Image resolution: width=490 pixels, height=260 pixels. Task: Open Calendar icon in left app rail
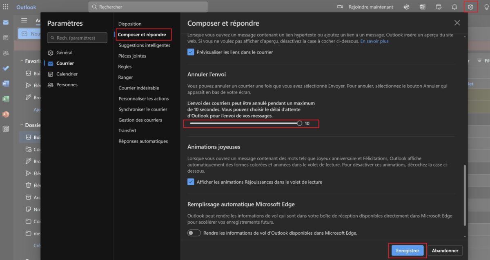coord(6,38)
